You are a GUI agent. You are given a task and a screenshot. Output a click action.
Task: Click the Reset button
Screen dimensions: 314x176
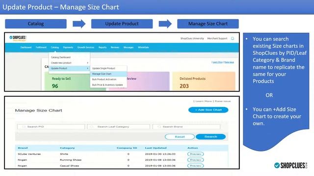(180, 137)
